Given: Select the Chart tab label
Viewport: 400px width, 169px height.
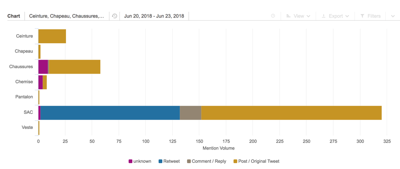Looking at the screenshot, I should (x=14, y=16).
